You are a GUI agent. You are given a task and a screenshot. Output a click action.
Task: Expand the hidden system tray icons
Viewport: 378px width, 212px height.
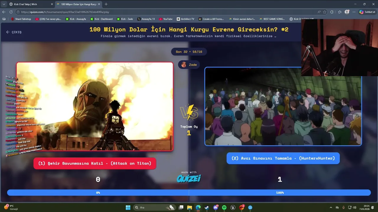click(331, 208)
